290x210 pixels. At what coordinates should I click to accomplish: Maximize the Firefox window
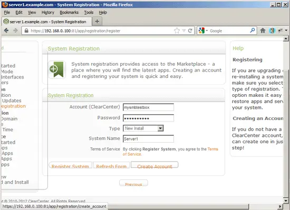(278, 5)
